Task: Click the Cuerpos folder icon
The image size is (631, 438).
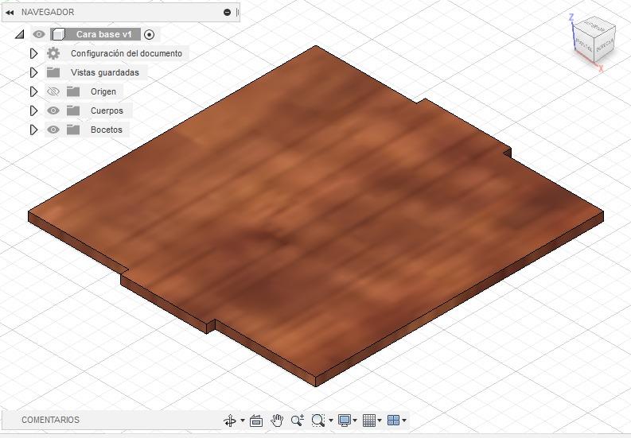Action: [x=73, y=110]
